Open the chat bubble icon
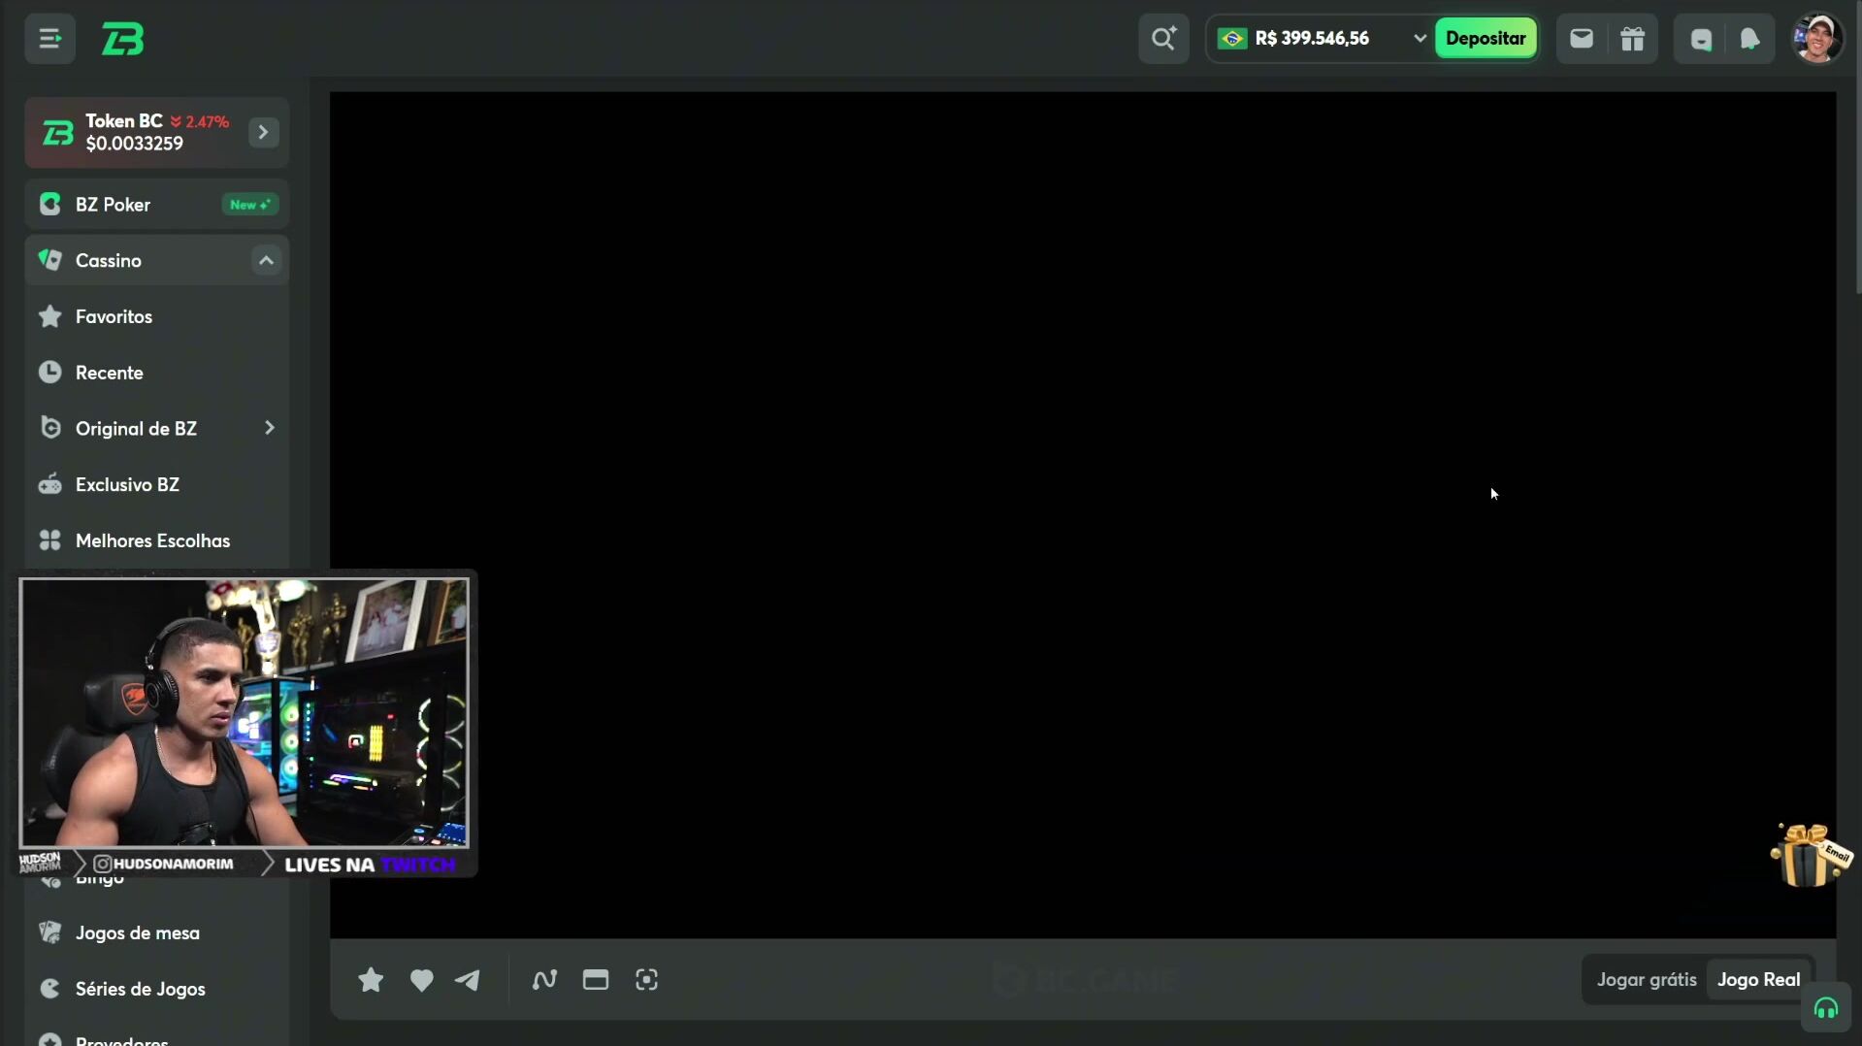Image resolution: width=1862 pixels, height=1046 pixels. 1701,39
